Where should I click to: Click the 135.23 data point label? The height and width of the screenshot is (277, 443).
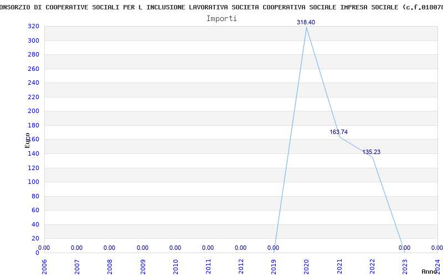(371, 152)
